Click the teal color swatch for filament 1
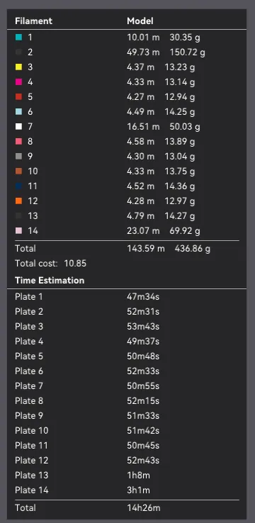Image resolution: width=255 pixels, height=523 pixels. tap(18, 38)
